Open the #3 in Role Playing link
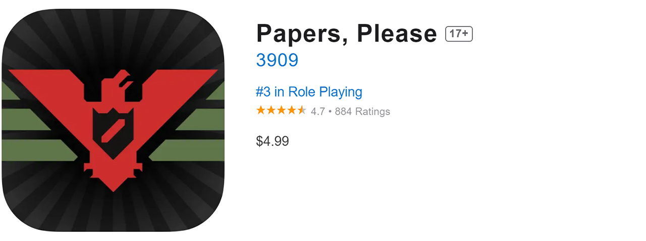Screen dimensions: 646x241 pos(309,92)
